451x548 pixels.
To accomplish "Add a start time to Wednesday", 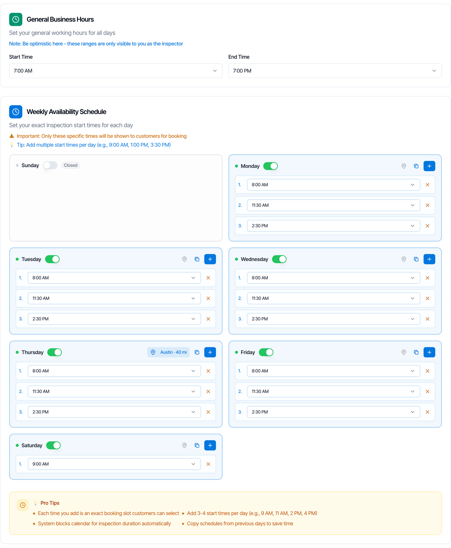I will pyautogui.click(x=429, y=259).
